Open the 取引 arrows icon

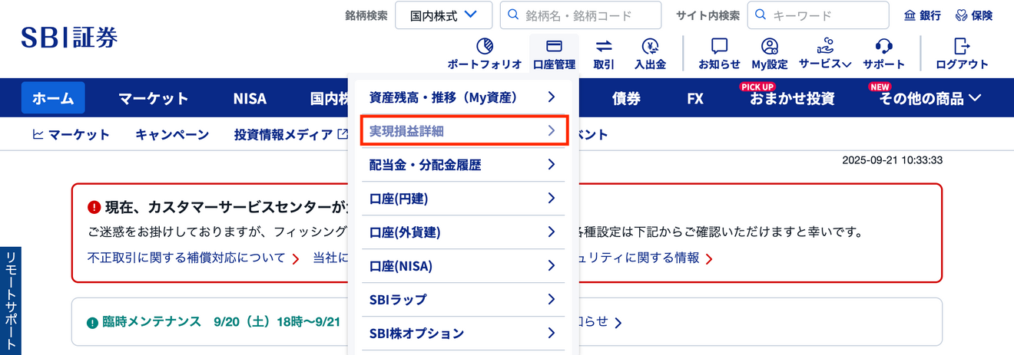604,46
